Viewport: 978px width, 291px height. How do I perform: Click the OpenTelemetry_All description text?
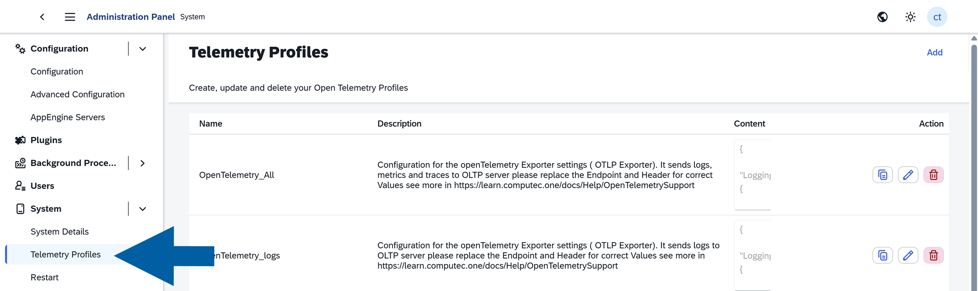545,175
